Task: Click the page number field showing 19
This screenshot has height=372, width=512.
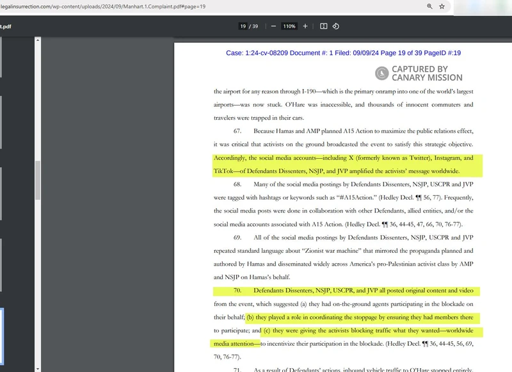Action: point(243,26)
